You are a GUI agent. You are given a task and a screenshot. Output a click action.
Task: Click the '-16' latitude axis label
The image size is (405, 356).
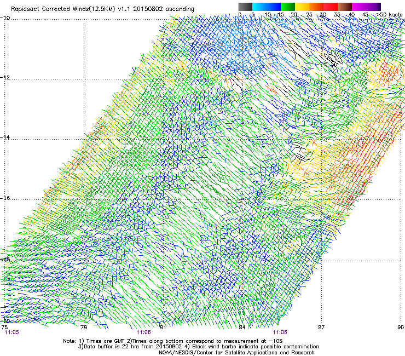(5, 198)
